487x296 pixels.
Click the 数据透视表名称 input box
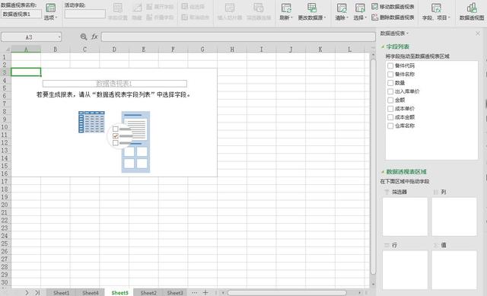click(x=21, y=14)
